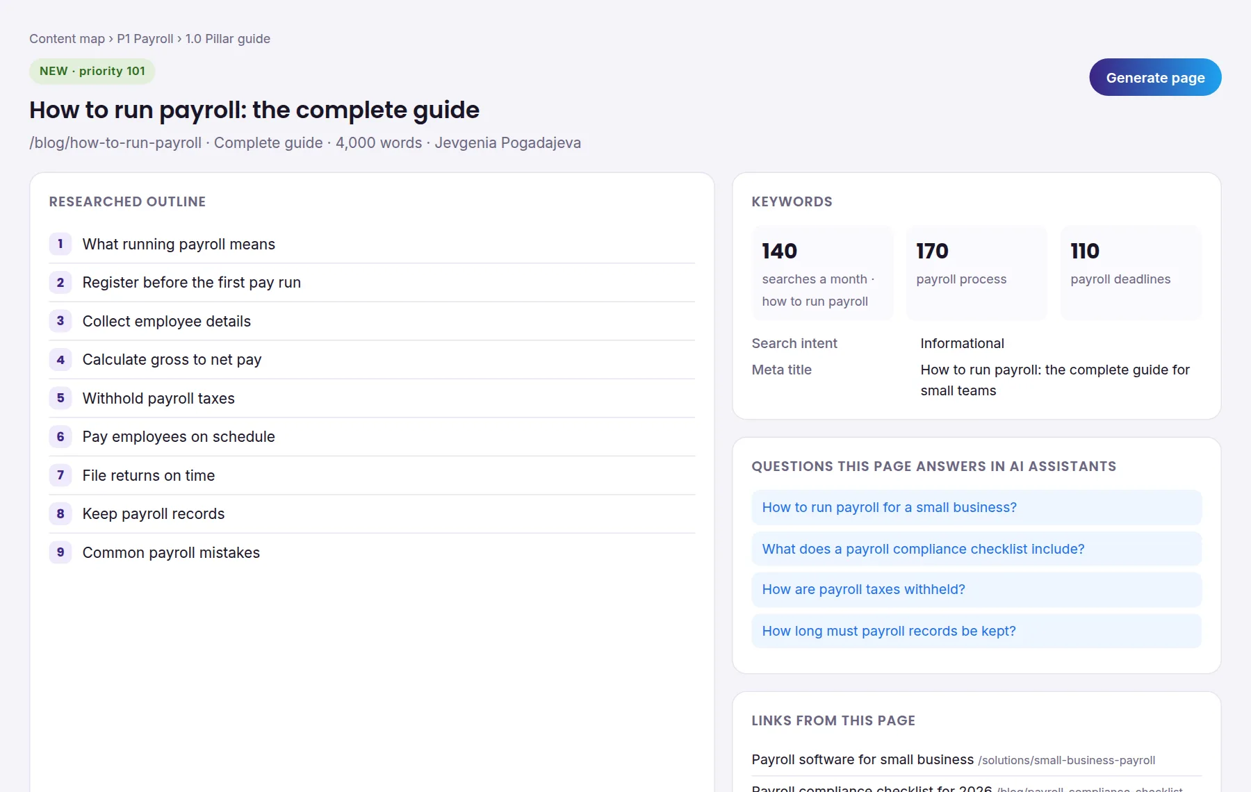Select outline item File returns on time
1251x792 pixels.
tap(372, 475)
